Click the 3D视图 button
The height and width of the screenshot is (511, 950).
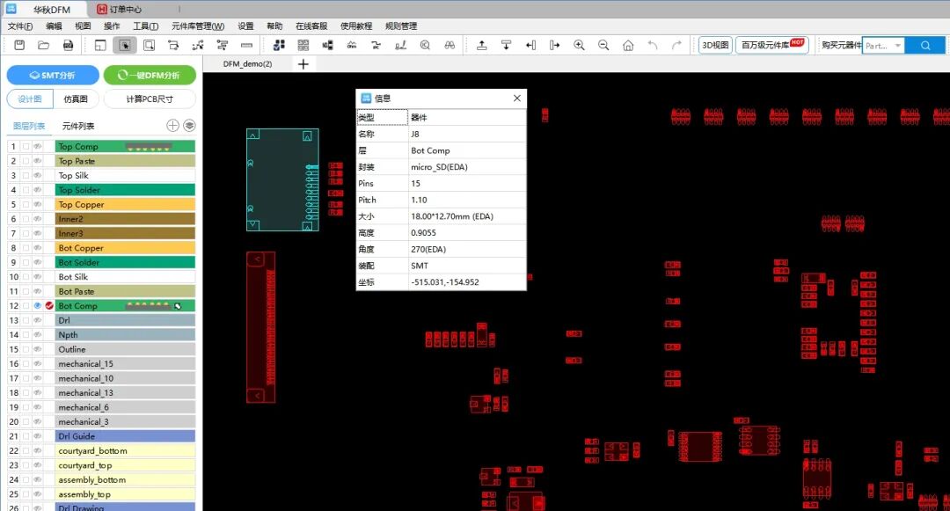[x=714, y=45]
